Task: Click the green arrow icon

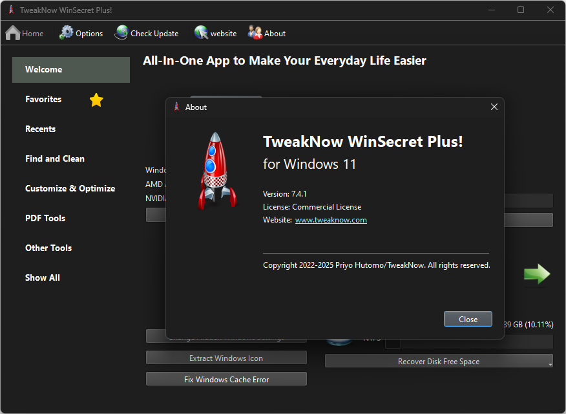Action: point(537,274)
